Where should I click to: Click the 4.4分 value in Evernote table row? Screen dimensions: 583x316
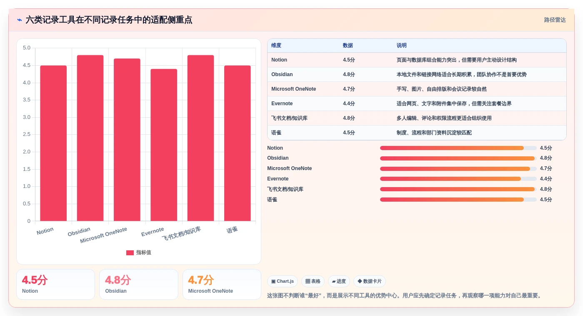tap(349, 104)
